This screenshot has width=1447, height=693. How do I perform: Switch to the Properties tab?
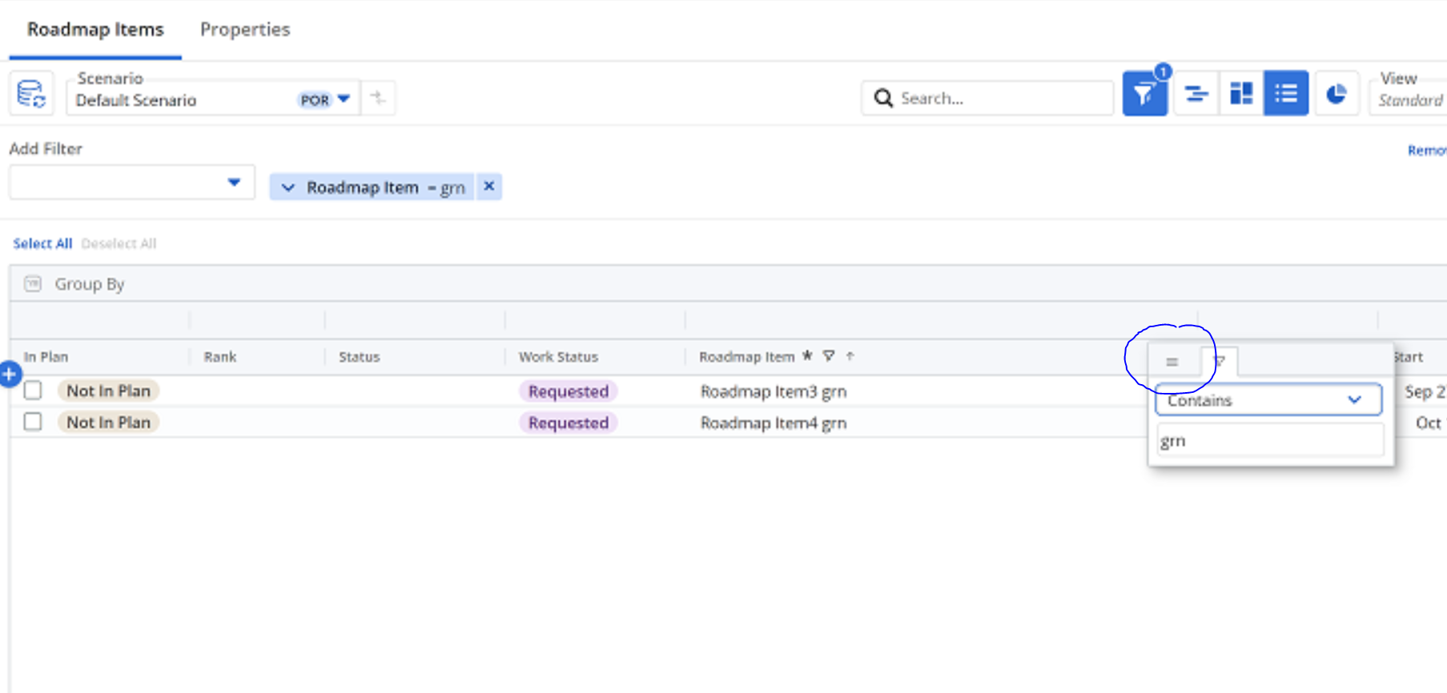245,30
